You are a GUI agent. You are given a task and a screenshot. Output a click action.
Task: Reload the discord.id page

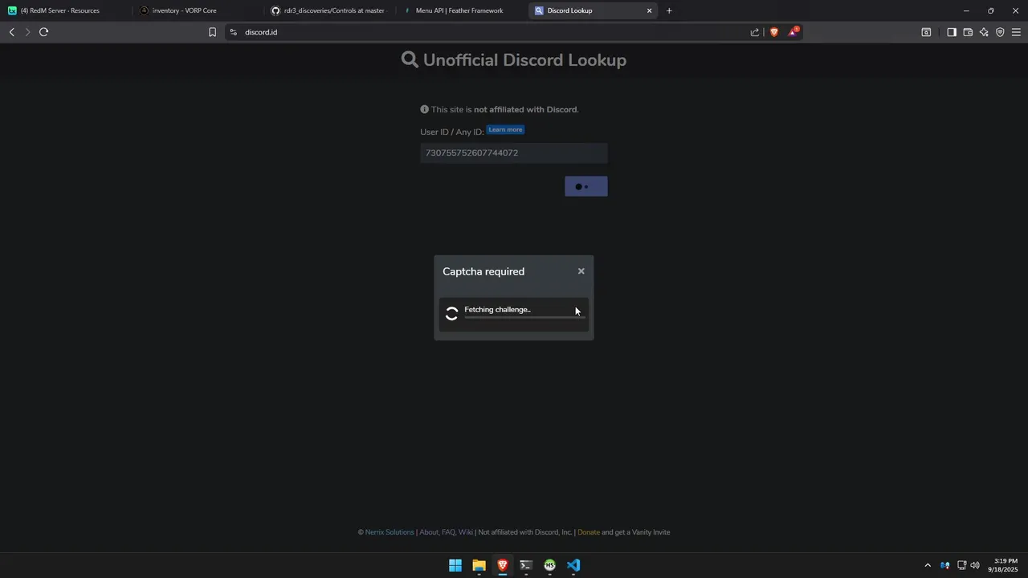point(43,32)
